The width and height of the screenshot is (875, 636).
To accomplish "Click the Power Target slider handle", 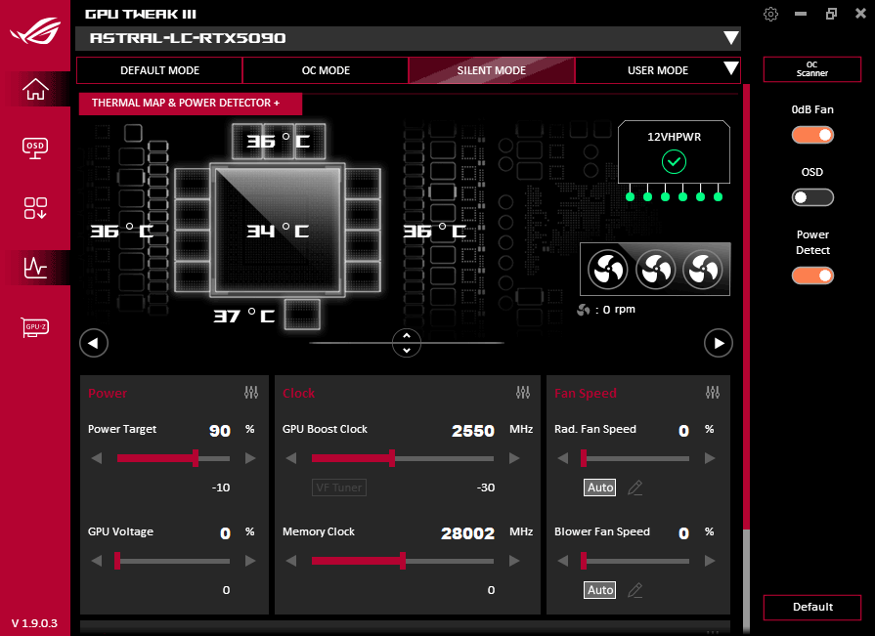I will 196,458.
